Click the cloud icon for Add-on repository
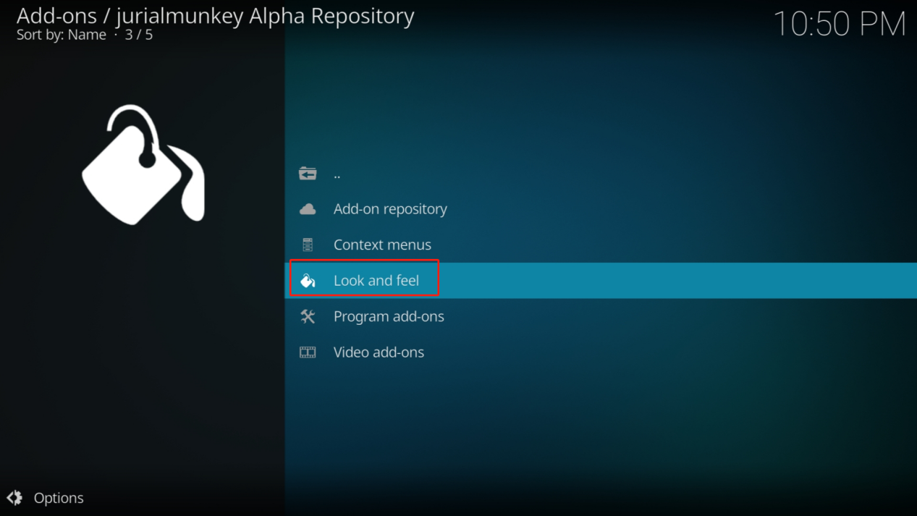Screen dimensions: 917x516 (x=308, y=209)
